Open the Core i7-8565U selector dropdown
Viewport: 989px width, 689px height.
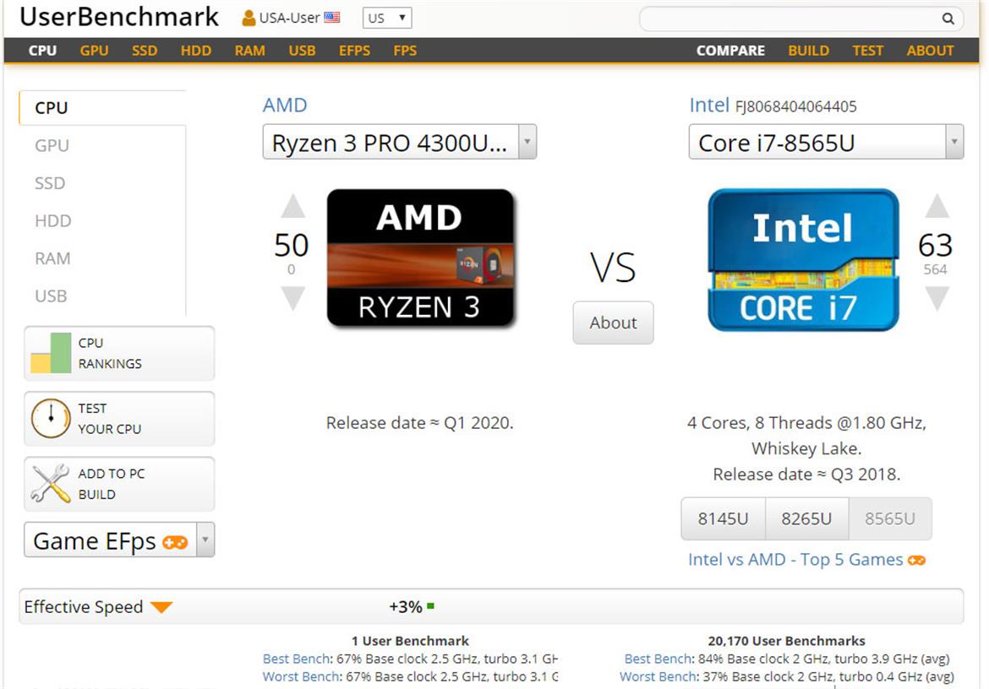(826, 142)
